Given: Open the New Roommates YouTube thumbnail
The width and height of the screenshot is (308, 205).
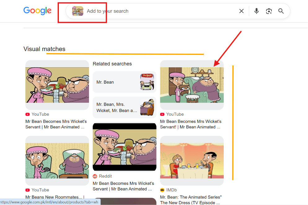Looking at the screenshot, I should (x=57, y=161).
